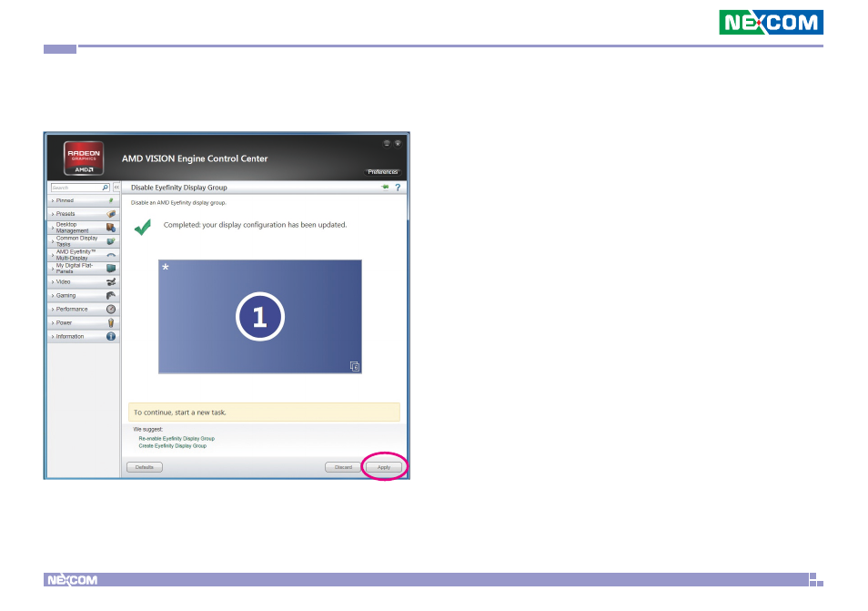Collapse the sidebar with double-arrow button
The width and height of the screenshot is (868, 611).
pos(116,188)
